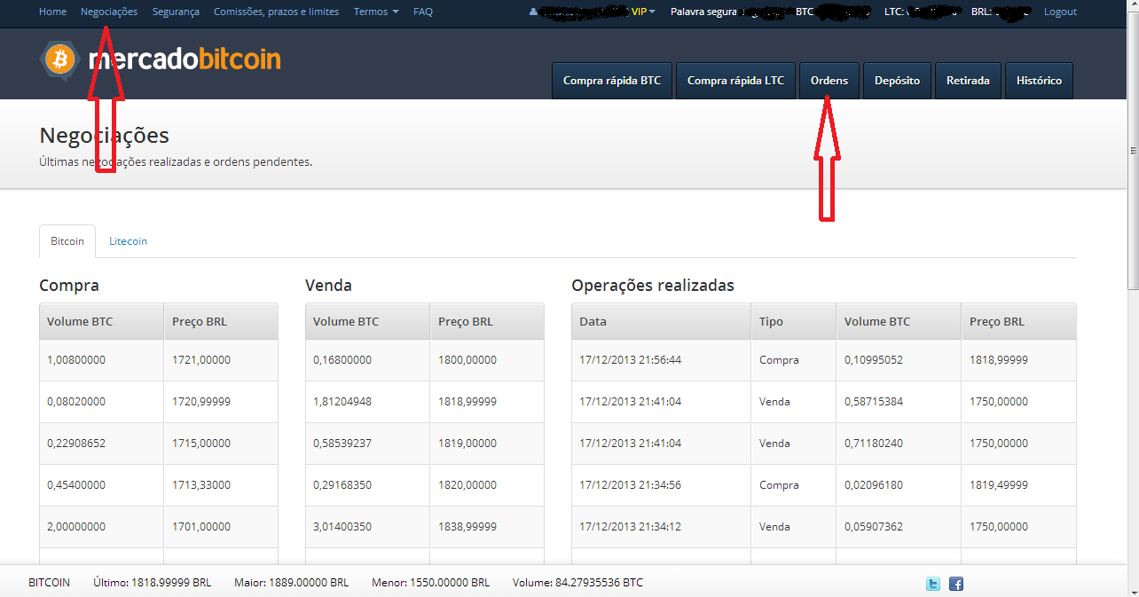Viewport: 1139px width, 597px height.
Task: Click the BITCOIN footer label
Action: click(49, 583)
